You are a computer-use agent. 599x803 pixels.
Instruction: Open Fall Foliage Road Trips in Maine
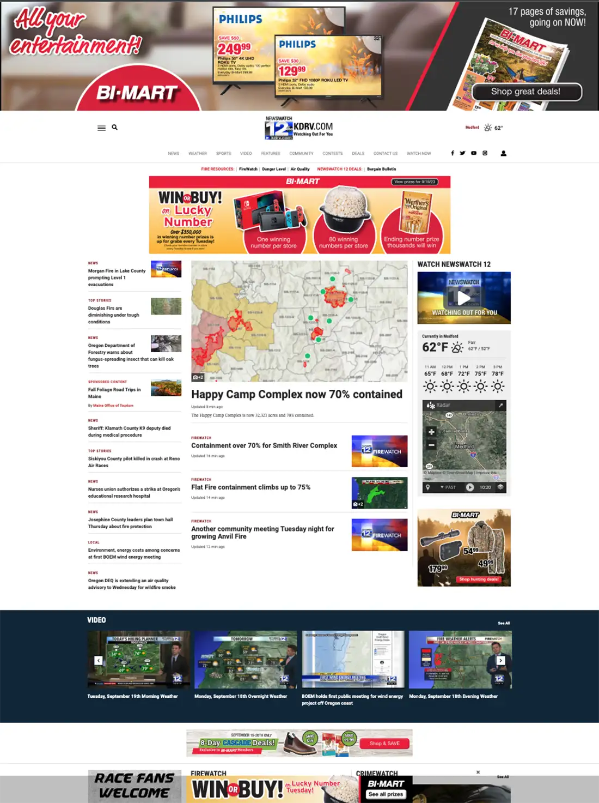(x=114, y=393)
